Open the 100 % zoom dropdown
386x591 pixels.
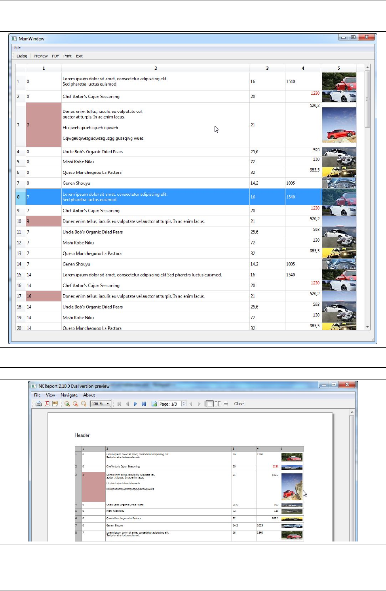click(101, 404)
